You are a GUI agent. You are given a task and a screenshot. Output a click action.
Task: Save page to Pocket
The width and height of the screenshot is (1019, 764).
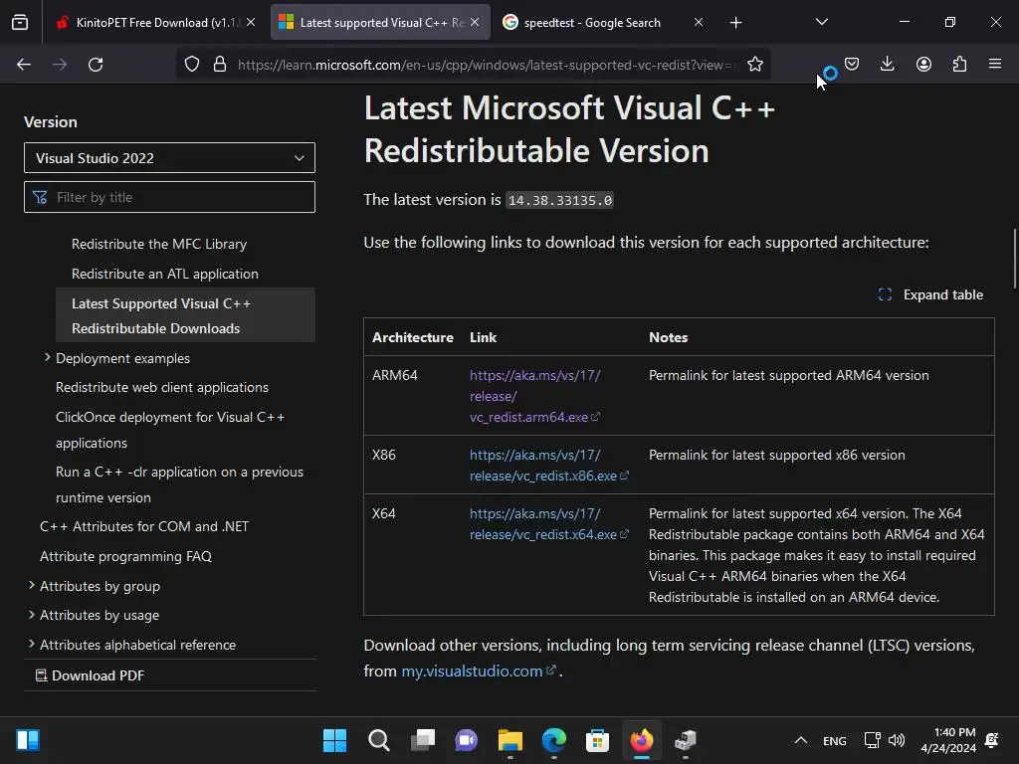pyautogui.click(x=852, y=64)
